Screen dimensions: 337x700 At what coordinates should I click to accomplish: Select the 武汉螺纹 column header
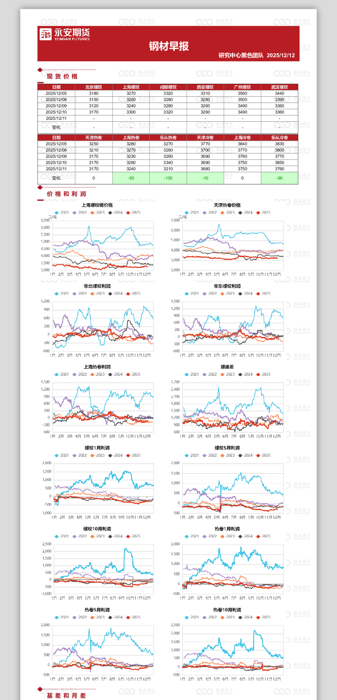(x=280, y=87)
